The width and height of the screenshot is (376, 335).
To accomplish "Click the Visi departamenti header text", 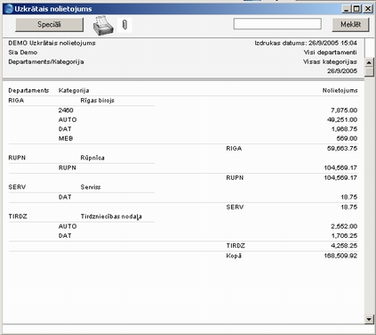I will tap(330, 53).
